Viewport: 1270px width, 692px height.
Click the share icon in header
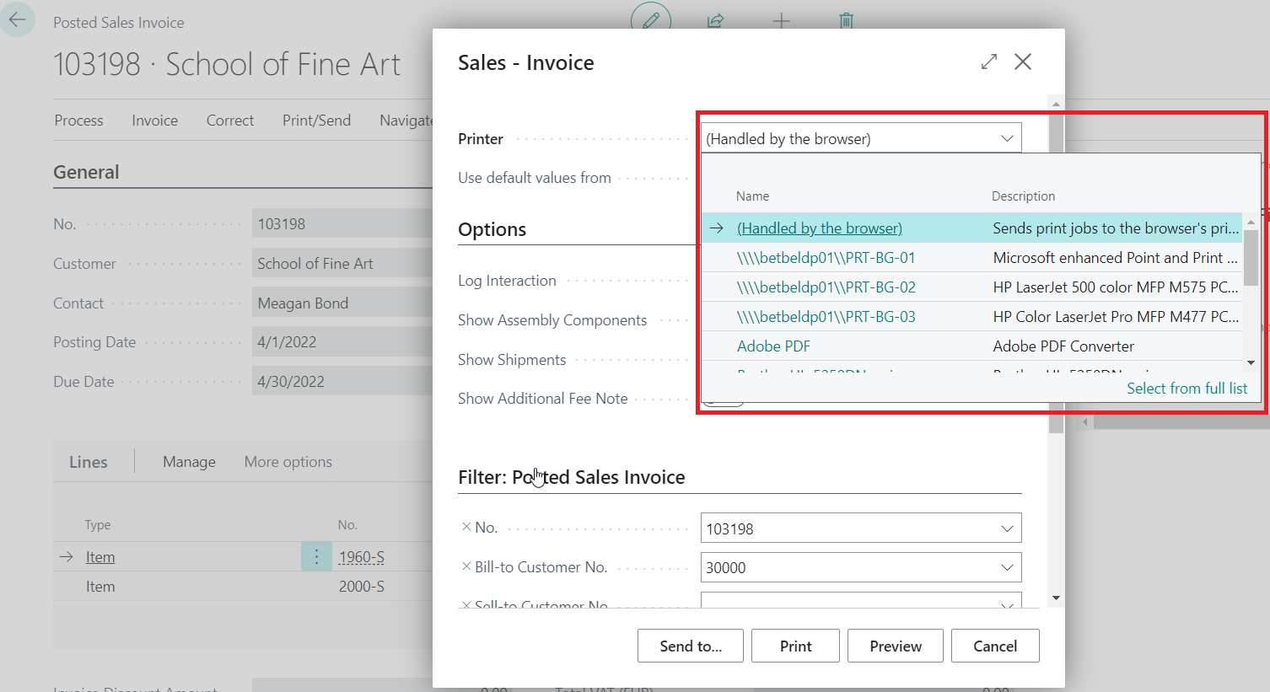point(716,20)
